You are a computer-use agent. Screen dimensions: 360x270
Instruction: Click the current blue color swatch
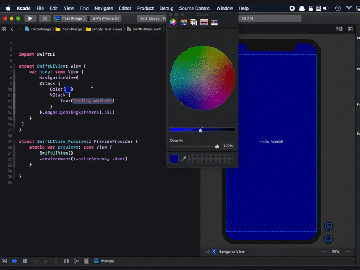pyautogui.click(x=174, y=159)
